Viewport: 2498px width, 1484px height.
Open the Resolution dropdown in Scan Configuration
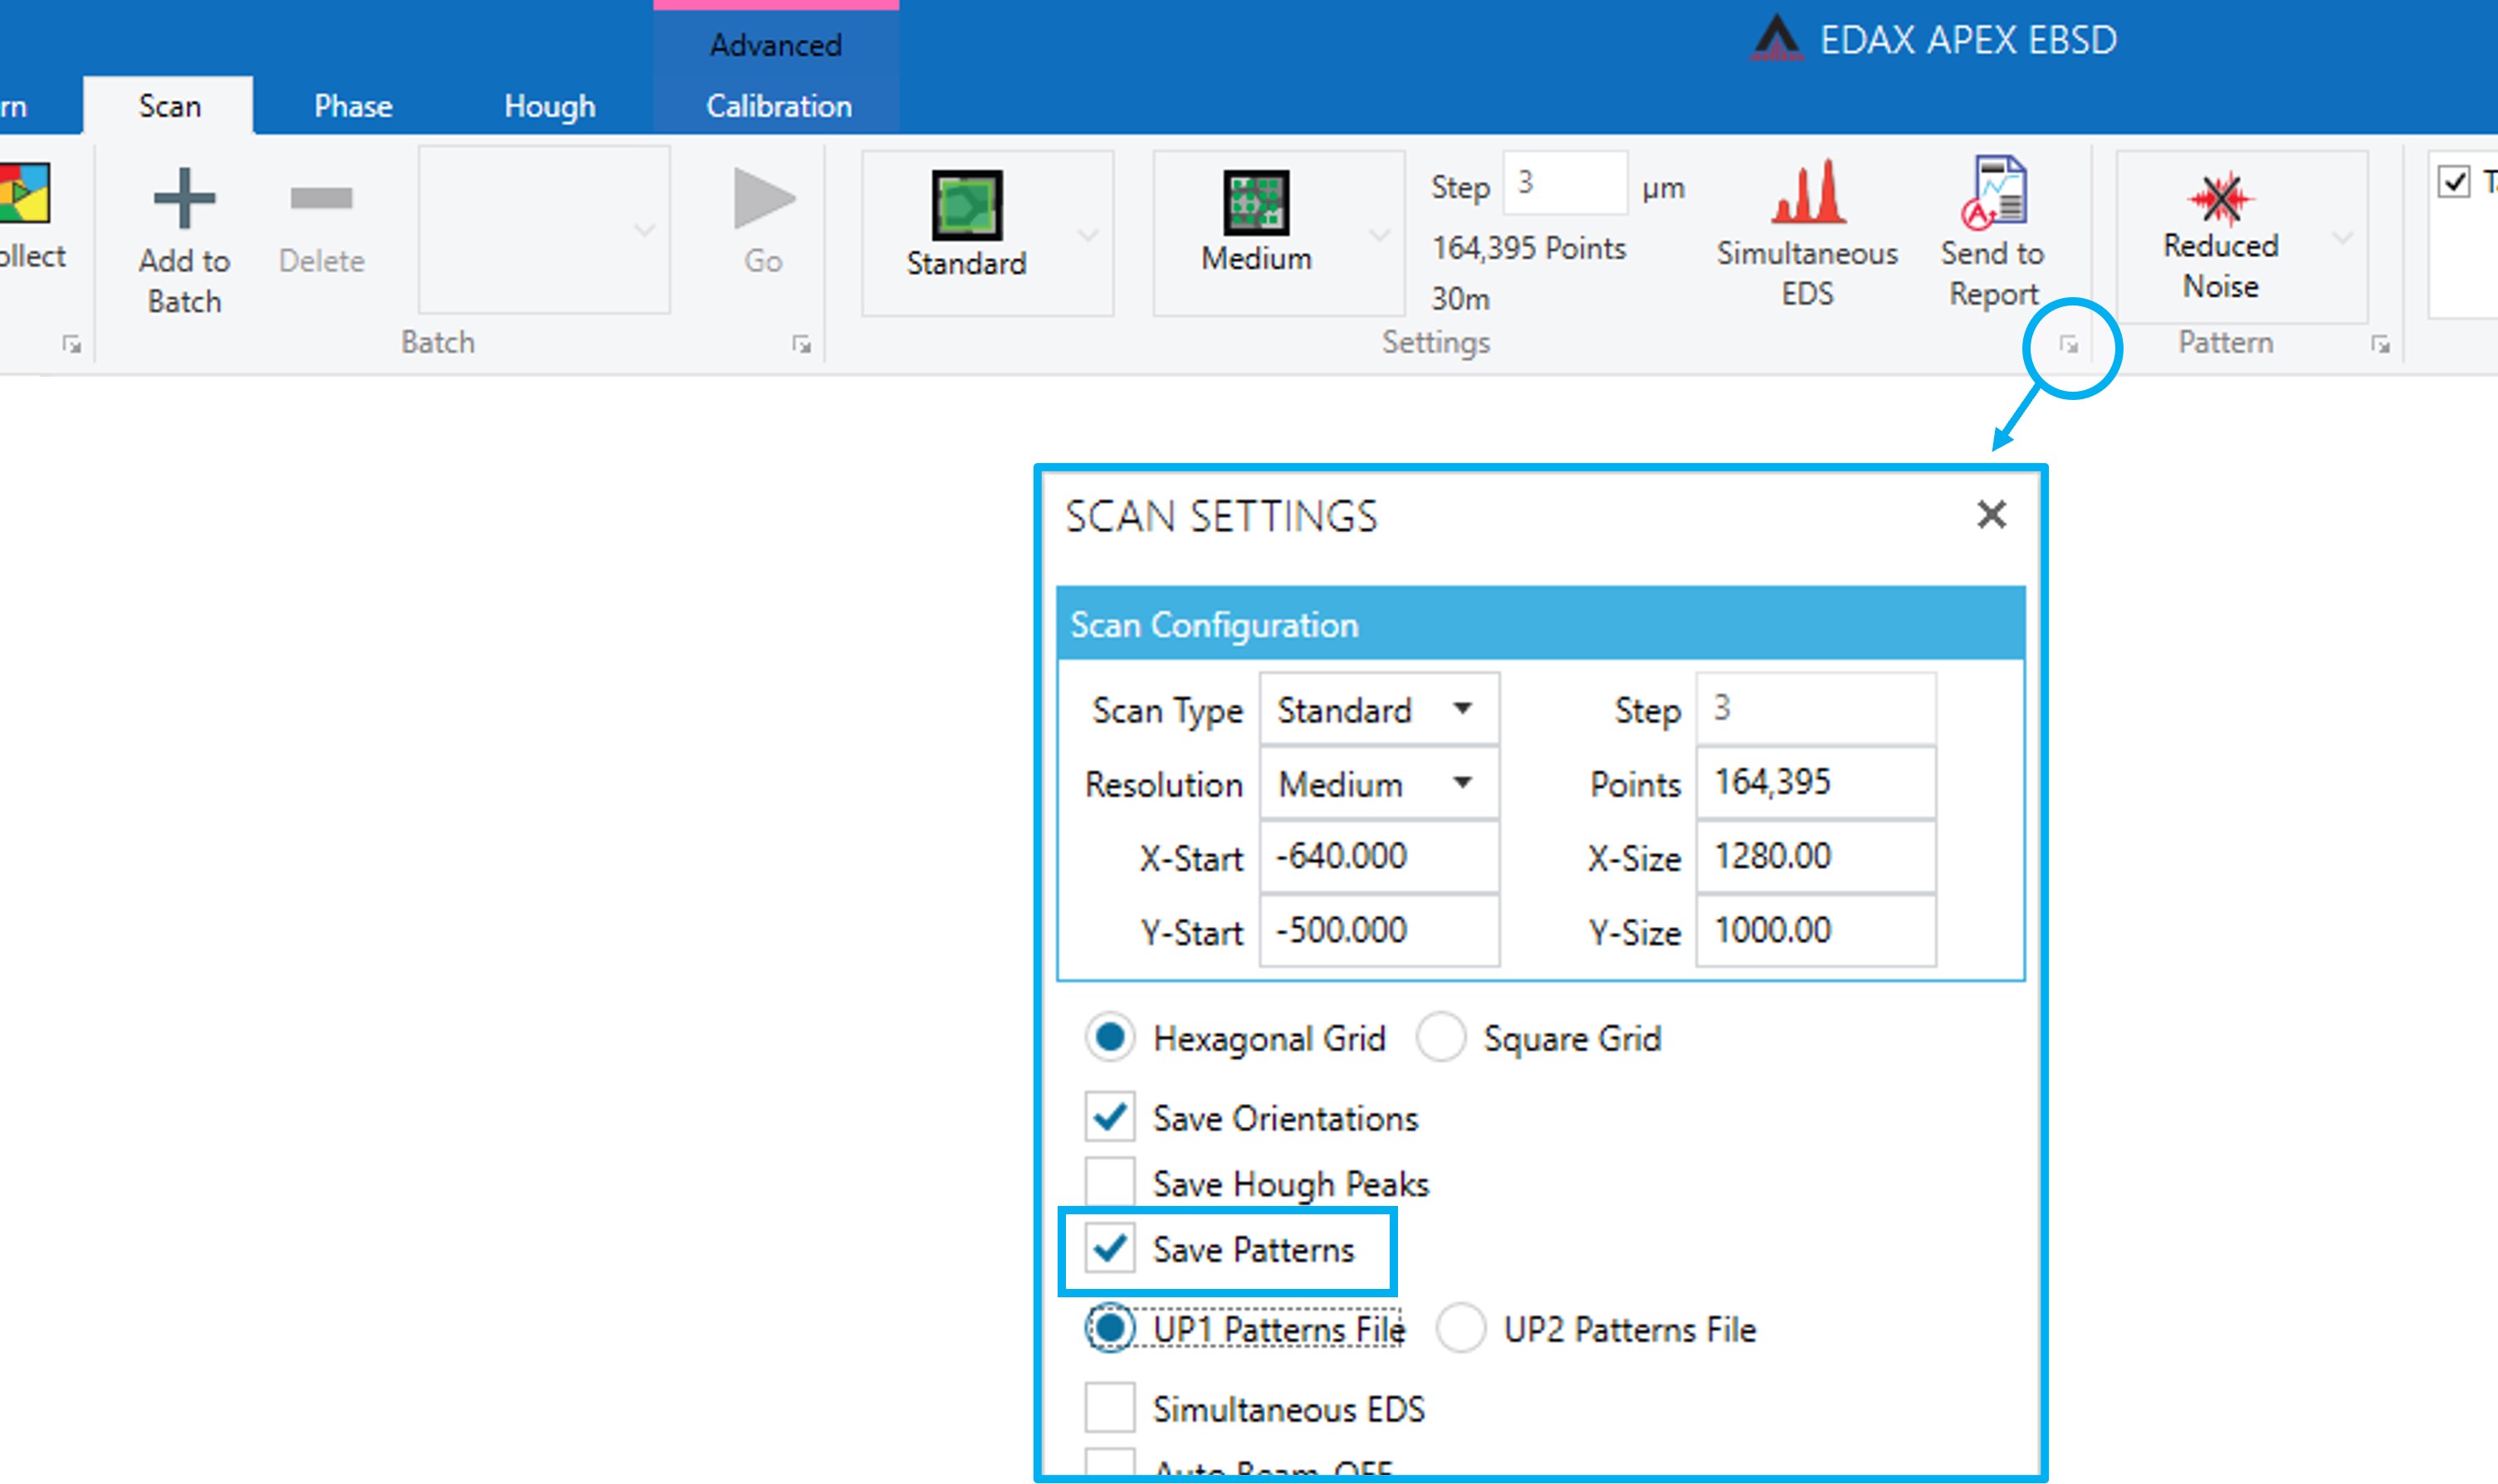(x=1463, y=784)
